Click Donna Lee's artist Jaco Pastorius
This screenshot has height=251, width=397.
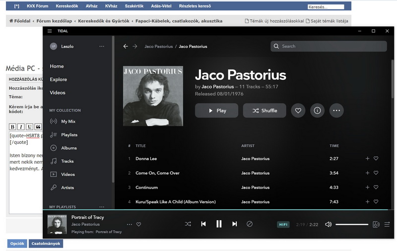pos(255,159)
